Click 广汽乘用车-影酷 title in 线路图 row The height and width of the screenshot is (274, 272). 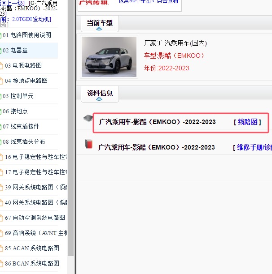(x=157, y=122)
